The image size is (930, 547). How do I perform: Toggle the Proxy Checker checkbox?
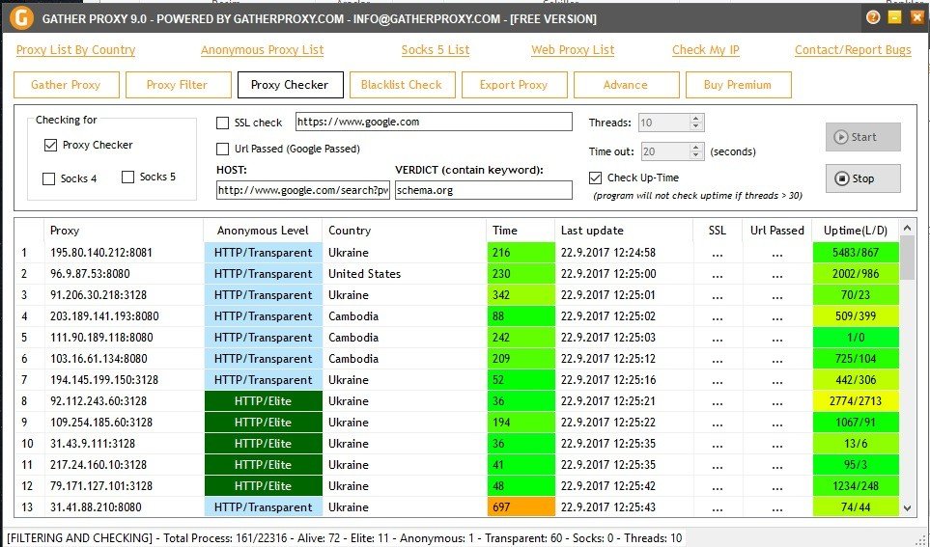[x=50, y=145]
